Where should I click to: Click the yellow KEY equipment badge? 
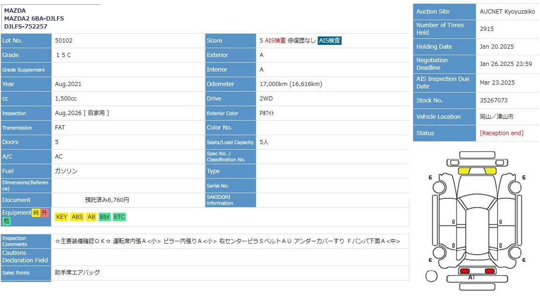(x=61, y=217)
